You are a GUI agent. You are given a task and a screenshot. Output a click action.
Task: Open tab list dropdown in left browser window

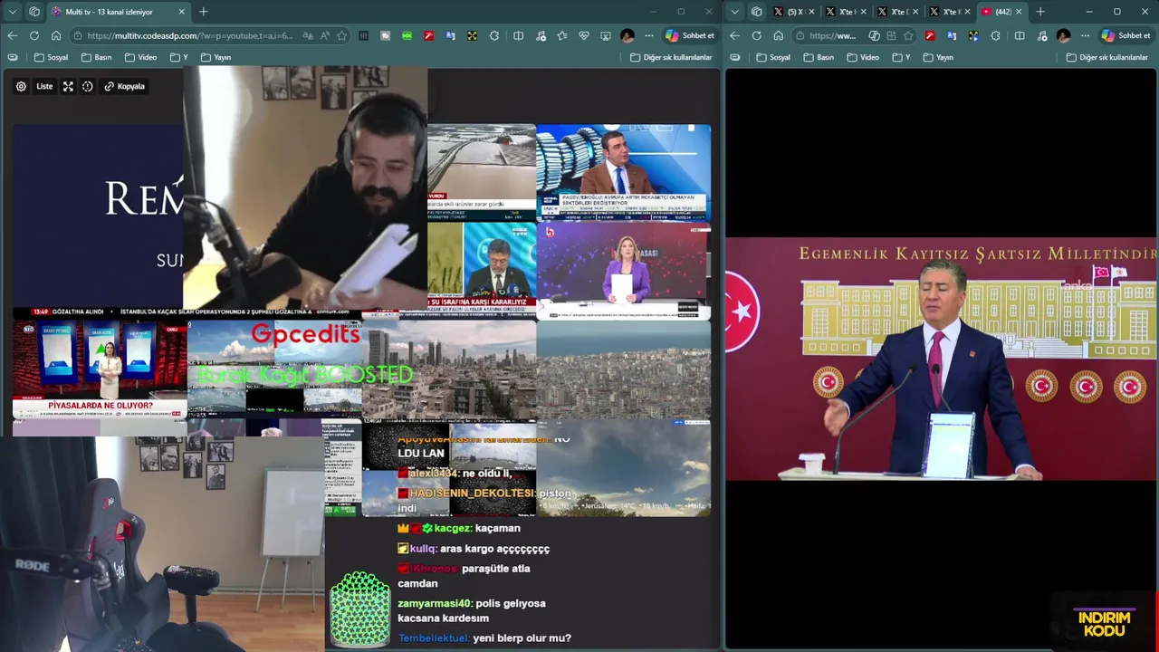(x=13, y=12)
